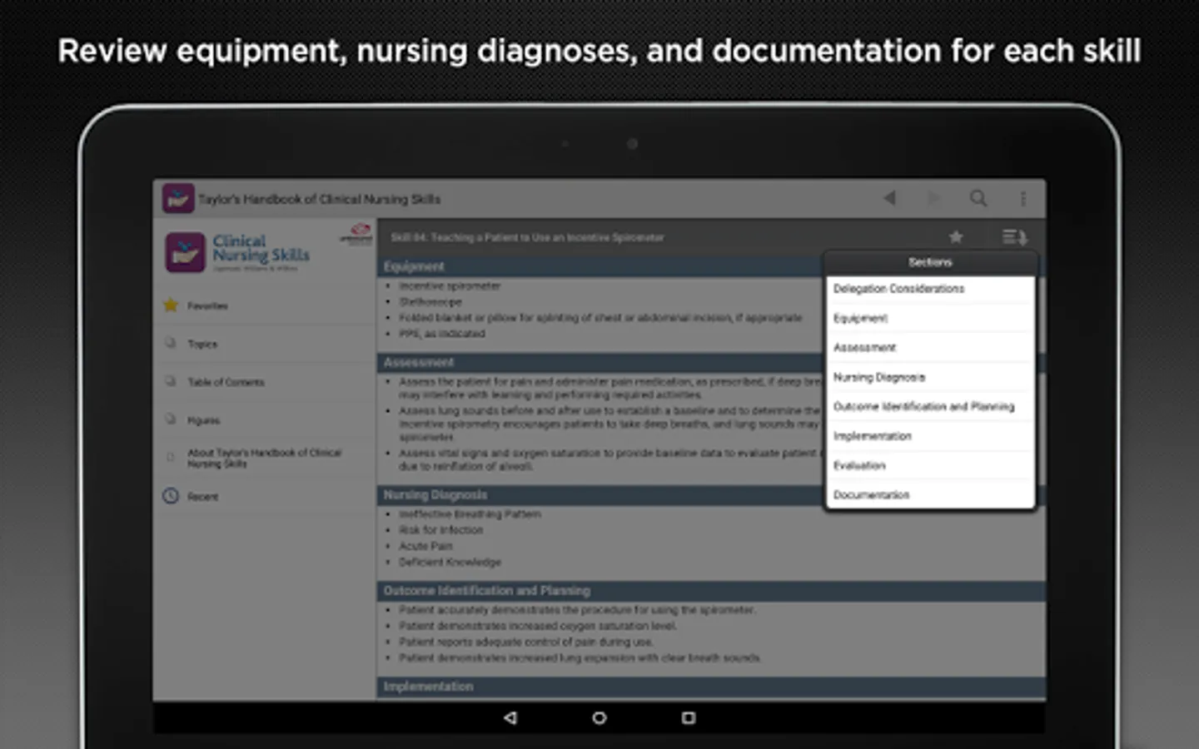Click the "PPE, as indicated" bullet
This screenshot has width=1199, height=749.
(x=441, y=333)
